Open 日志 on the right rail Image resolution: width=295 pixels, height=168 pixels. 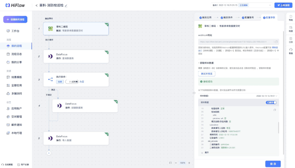pos(291,40)
